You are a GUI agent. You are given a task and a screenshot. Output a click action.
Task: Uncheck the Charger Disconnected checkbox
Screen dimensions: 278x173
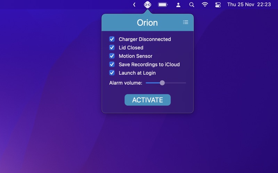pyautogui.click(x=112, y=39)
